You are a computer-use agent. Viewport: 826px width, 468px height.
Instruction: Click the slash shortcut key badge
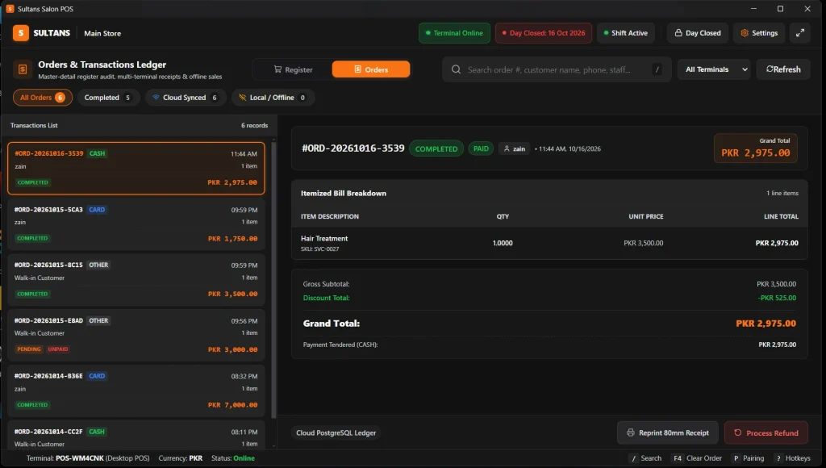657,69
